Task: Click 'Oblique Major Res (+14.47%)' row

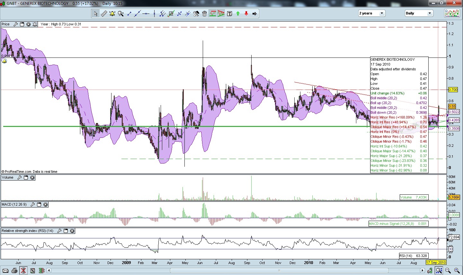Action: pyautogui.click(x=399, y=127)
